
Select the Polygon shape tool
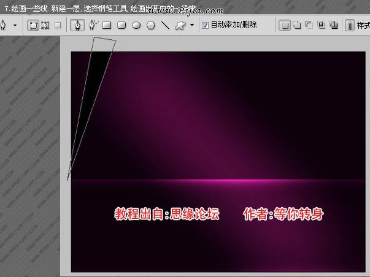pyautogui.click(x=151, y=25)
